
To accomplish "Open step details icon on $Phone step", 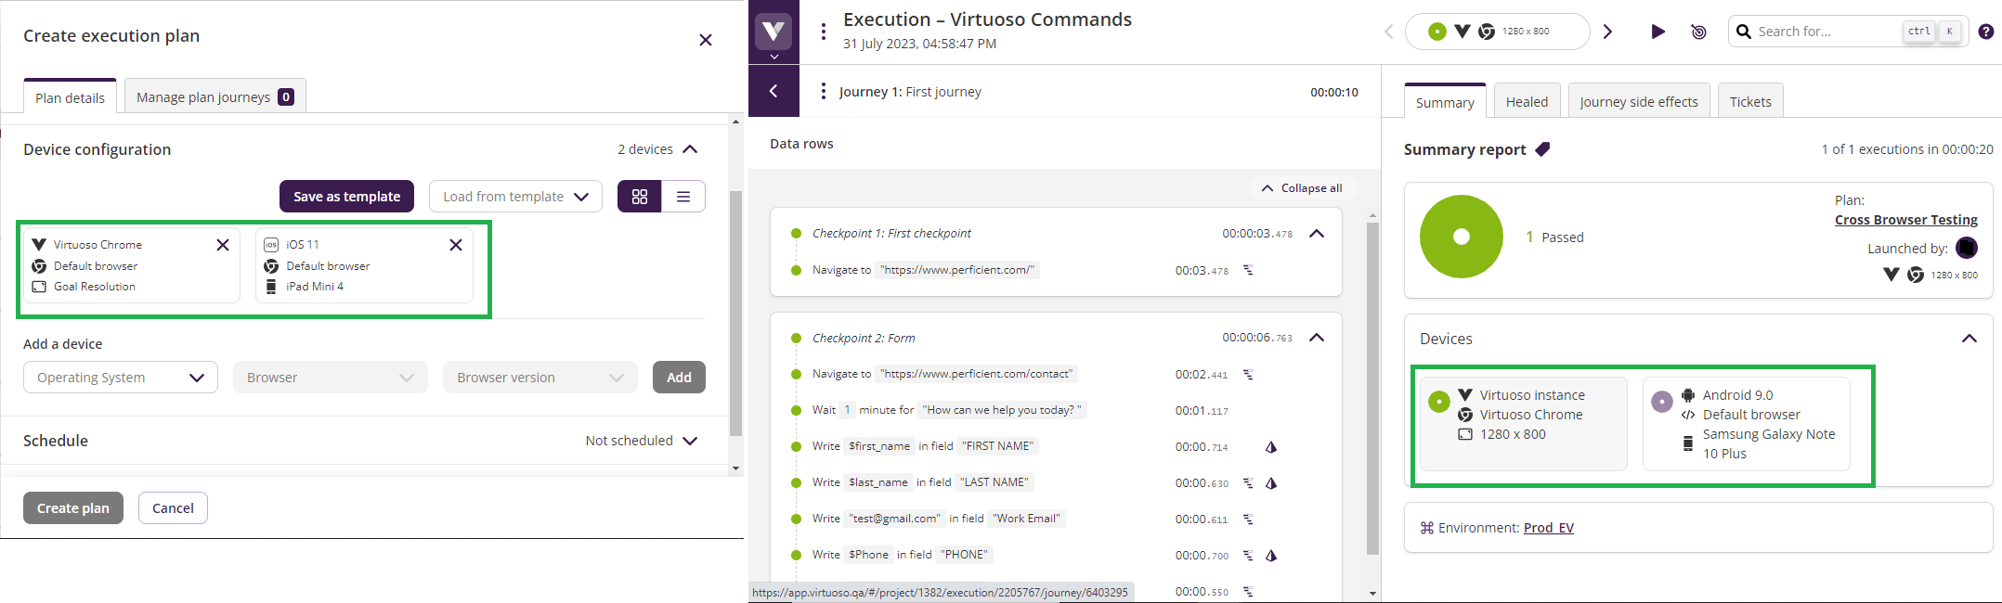I will tap(1248, 556).
